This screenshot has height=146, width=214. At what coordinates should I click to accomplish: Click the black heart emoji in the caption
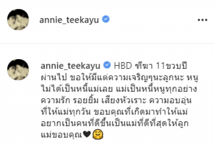87,134
